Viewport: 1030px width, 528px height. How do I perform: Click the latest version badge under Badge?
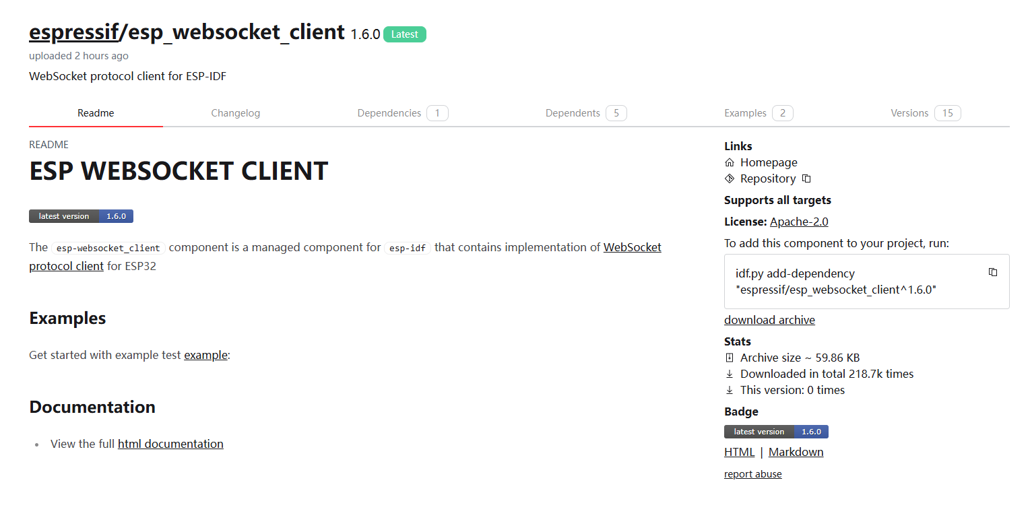[776, 432]
